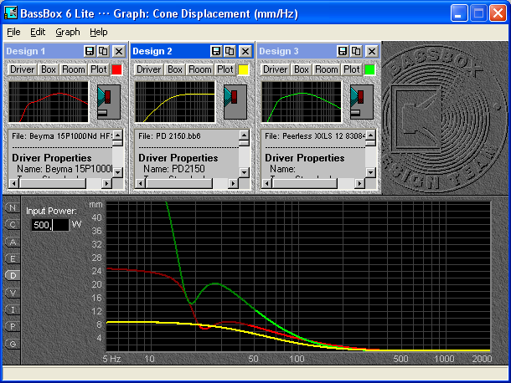Click the green response thumbnail in Design 3
Image resolution: width=511 pixels, height=383 pixels.
click(302, 102)
